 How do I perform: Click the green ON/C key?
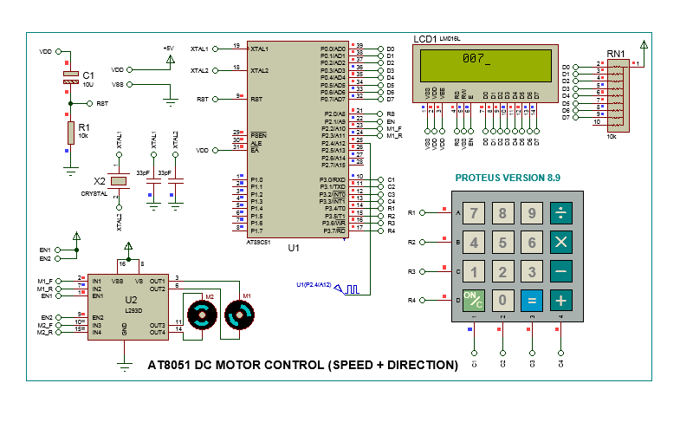click(474, 300)
